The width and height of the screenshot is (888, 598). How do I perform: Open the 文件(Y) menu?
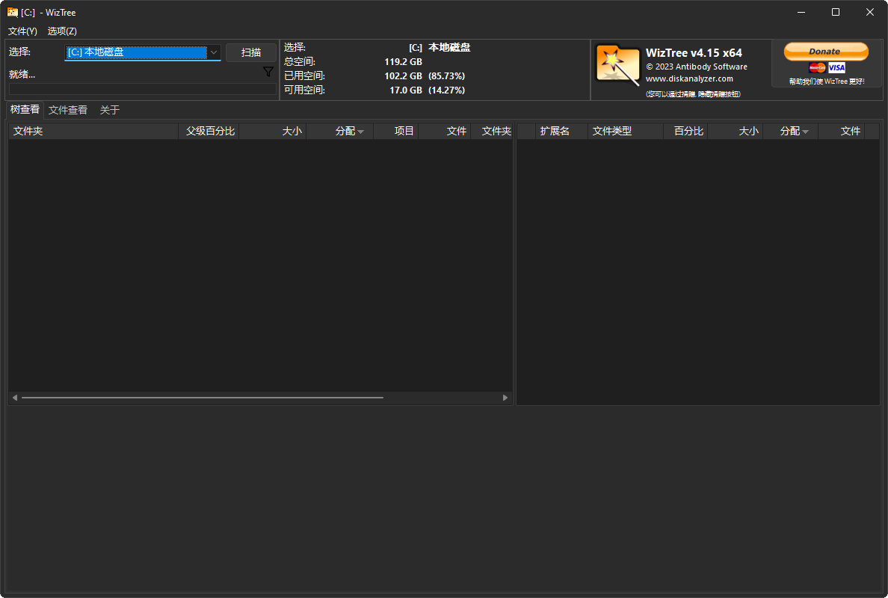(x=22, y=31)
